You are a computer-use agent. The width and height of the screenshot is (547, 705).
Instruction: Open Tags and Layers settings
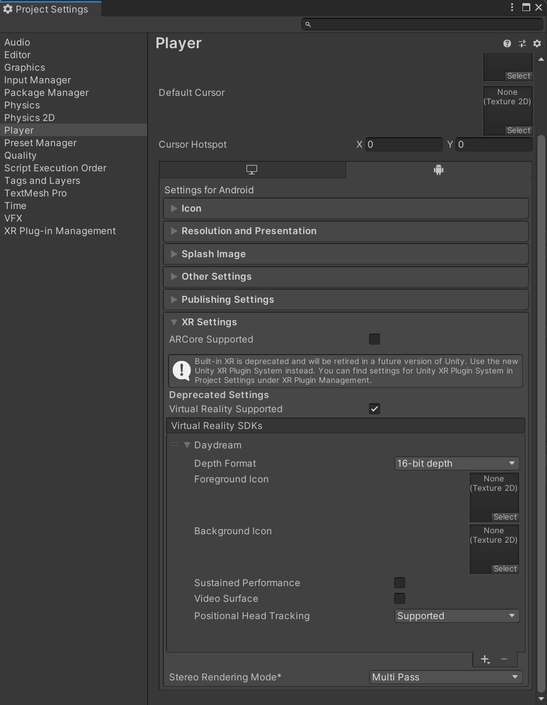[73, 181]
